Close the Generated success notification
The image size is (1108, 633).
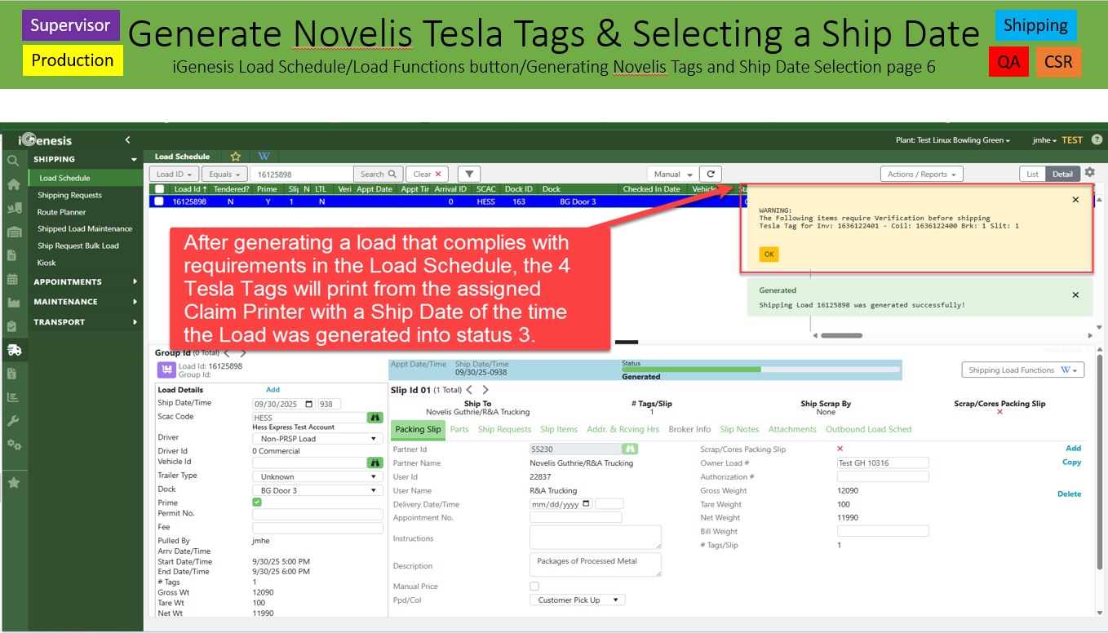(x=1075, y=295)
